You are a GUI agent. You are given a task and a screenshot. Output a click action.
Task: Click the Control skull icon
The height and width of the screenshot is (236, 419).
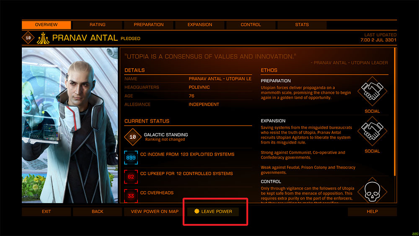click(372, 191)
